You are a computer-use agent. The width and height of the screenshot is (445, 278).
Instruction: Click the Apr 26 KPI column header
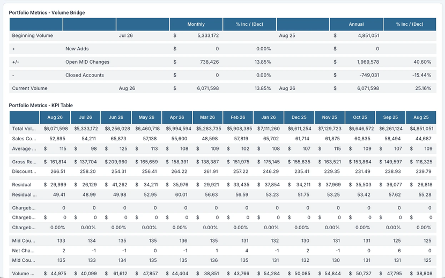point(177,117)
